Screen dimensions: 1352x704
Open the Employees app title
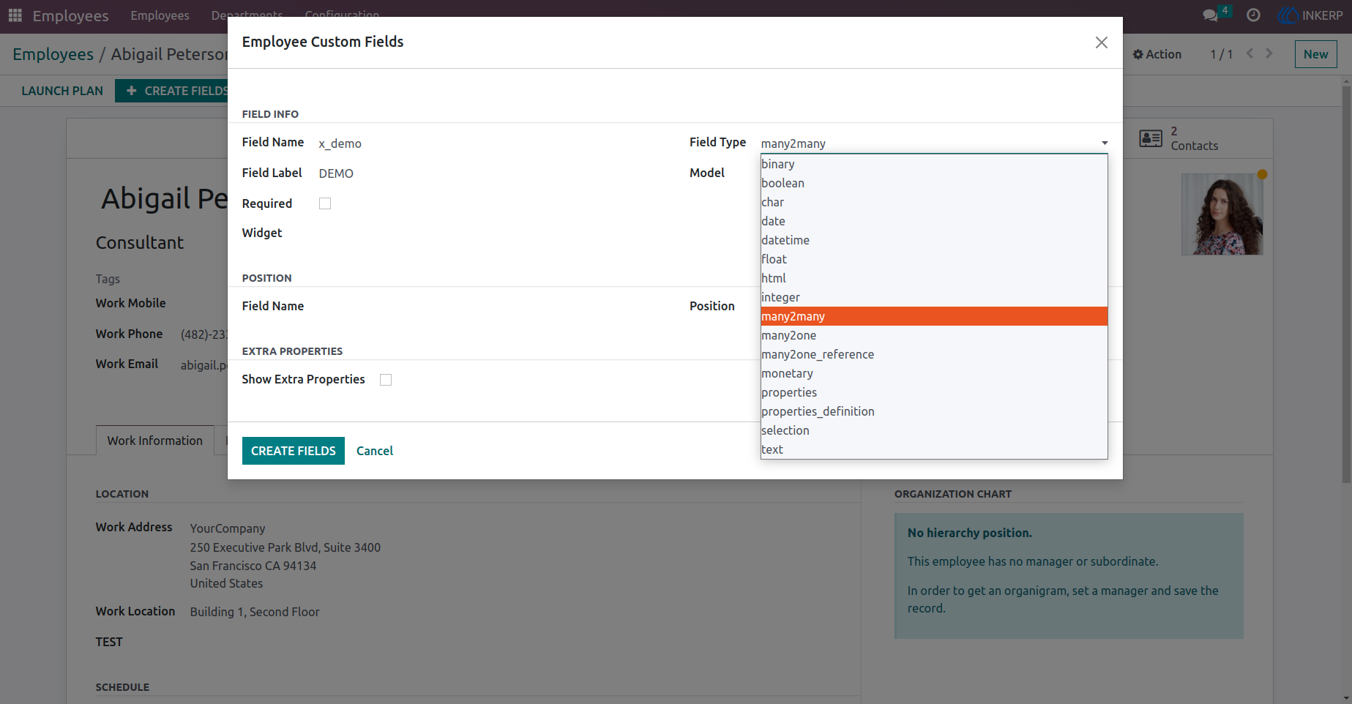70,15
